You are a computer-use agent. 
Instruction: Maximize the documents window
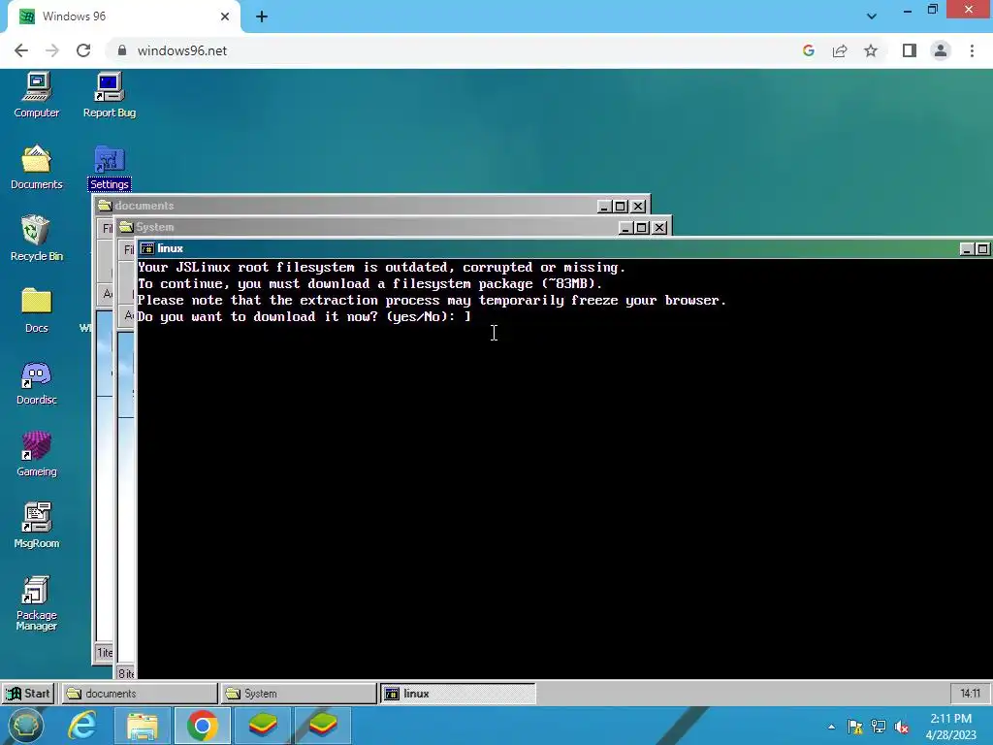pyautogui.click(x=621, y=207)
